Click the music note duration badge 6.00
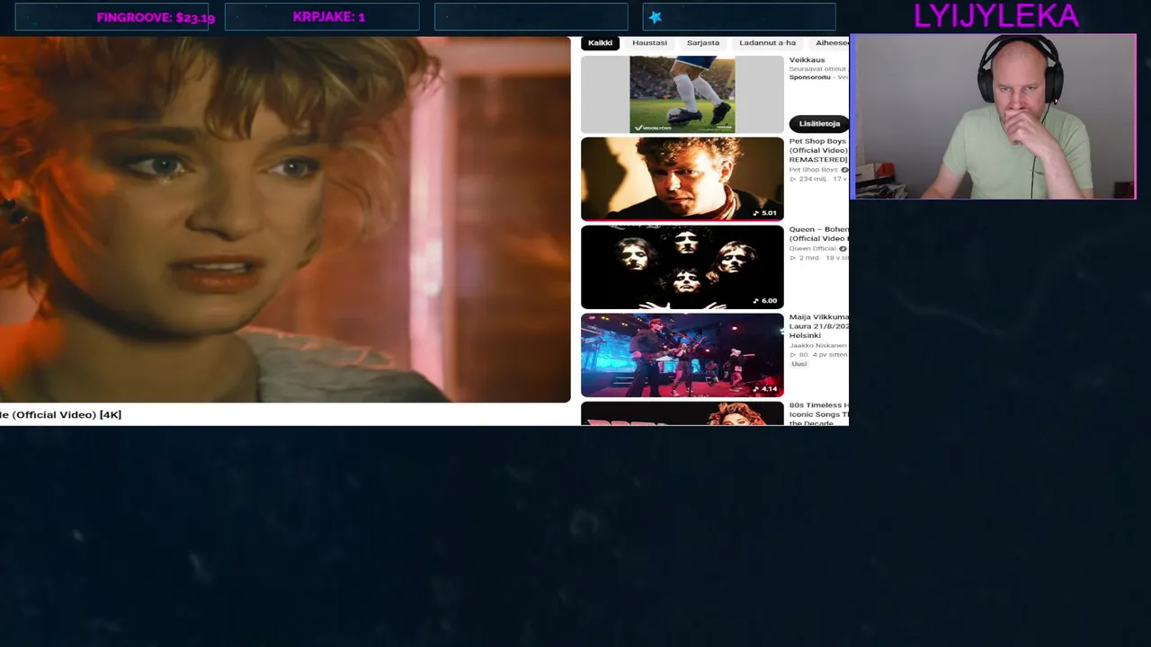Viewport: 1151px width, 647px height. coord(764,301)
